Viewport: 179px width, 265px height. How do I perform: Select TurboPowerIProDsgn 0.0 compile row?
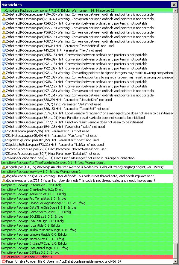[x=87, y=230]
